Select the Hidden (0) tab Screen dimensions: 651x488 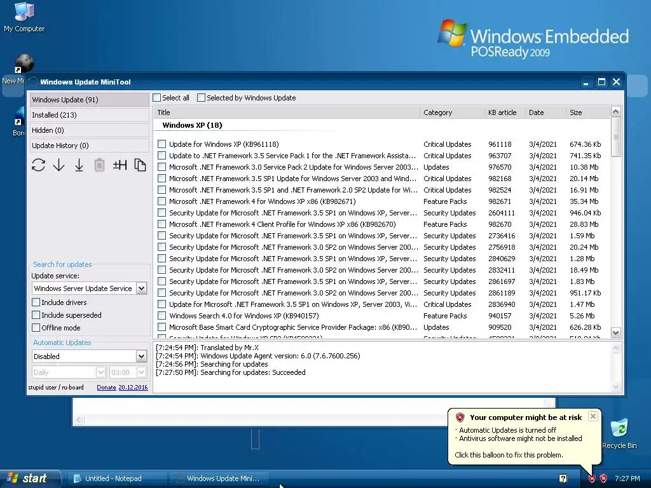tap(89, 130)
